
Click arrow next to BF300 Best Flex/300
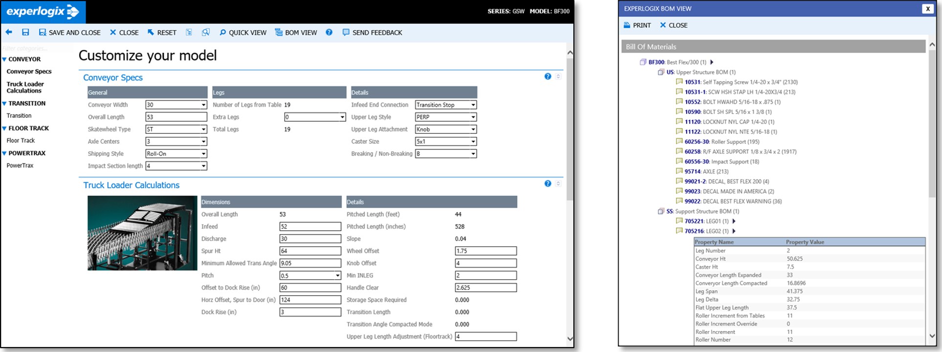(x=712, y=62)
